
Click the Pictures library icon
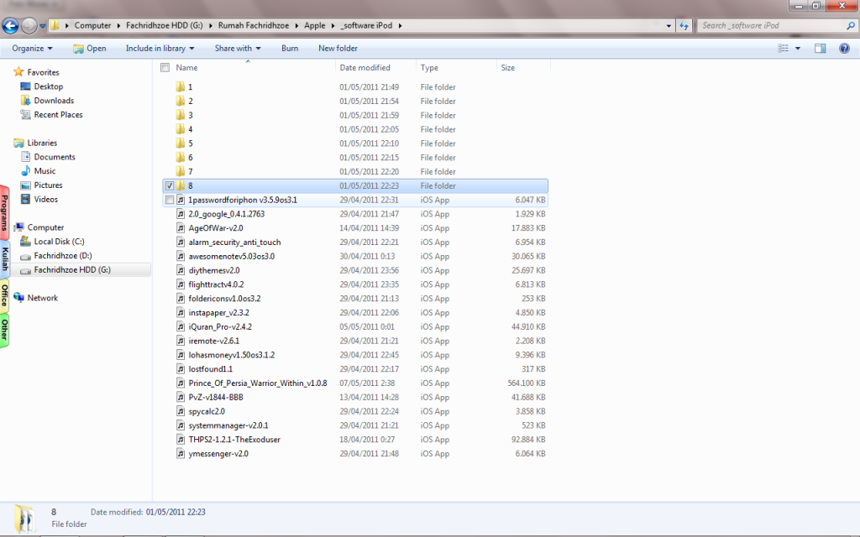[x=25, y=185]
